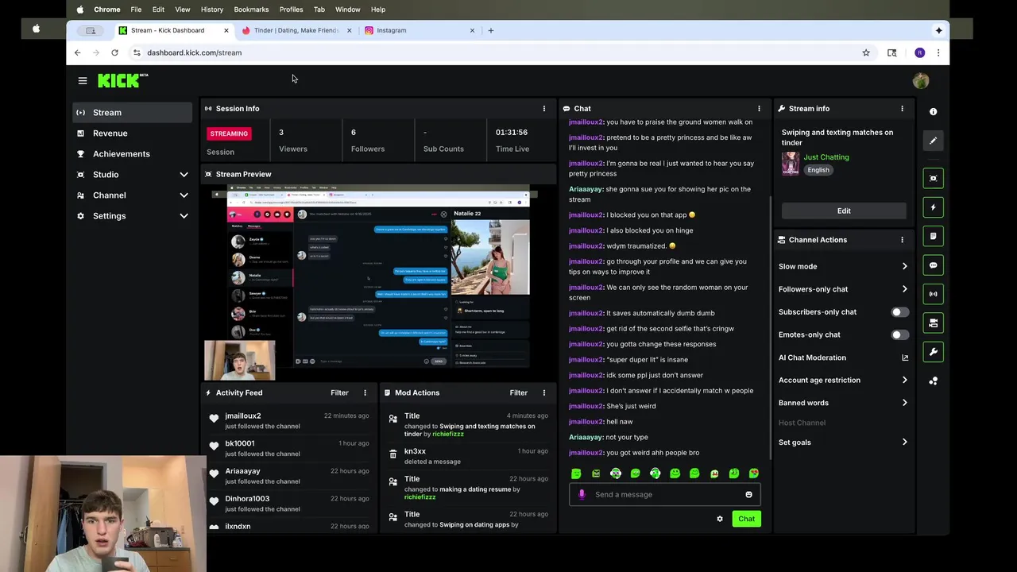This screenshot has width=1017, height=572.
Task: Open AI Chat Moderation external link
Action: (x=905, y=357)
